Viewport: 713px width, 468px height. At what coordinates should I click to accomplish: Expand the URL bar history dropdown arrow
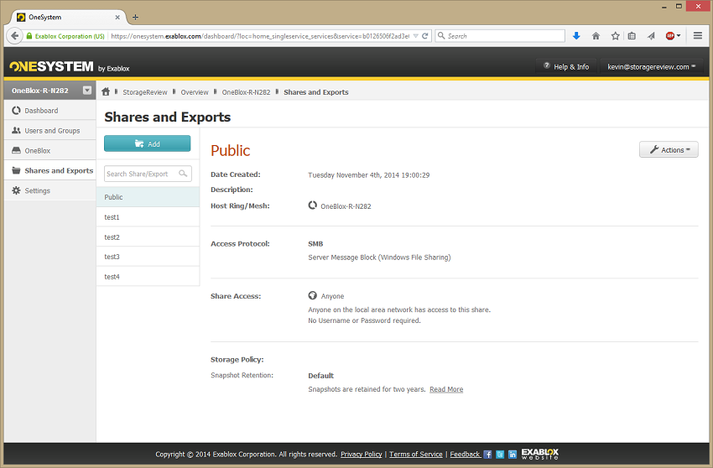click(x=415, y=36)
